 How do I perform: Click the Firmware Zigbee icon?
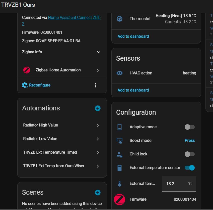[x=120, y=199]
